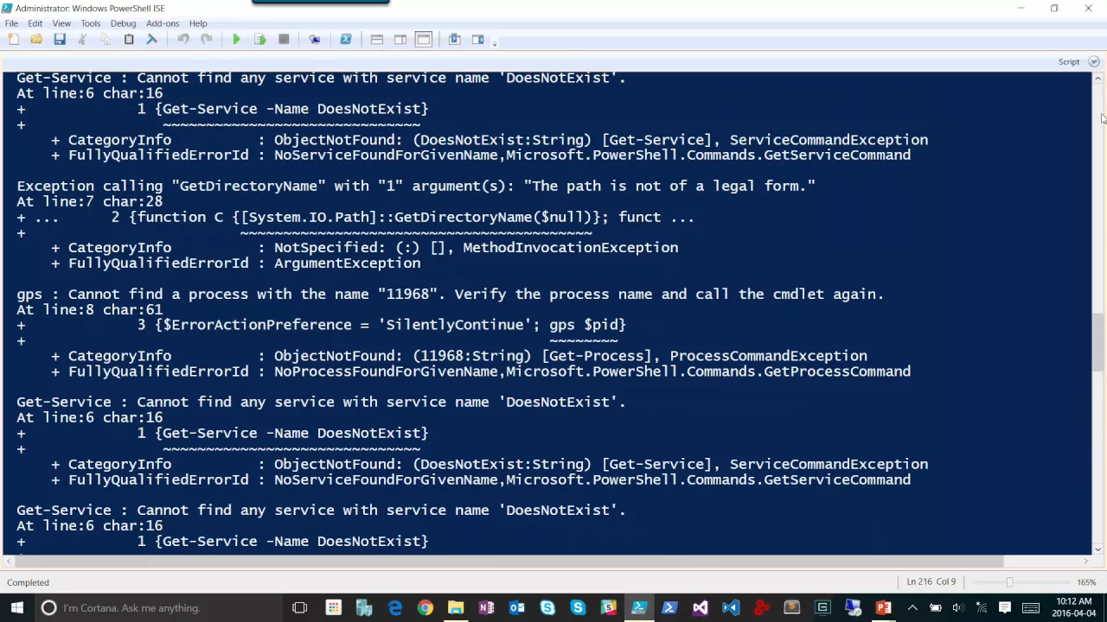This screenshot has height=622, width=1107.
Task: Open Task View on taskbar
Action: [x=299, y=608]
